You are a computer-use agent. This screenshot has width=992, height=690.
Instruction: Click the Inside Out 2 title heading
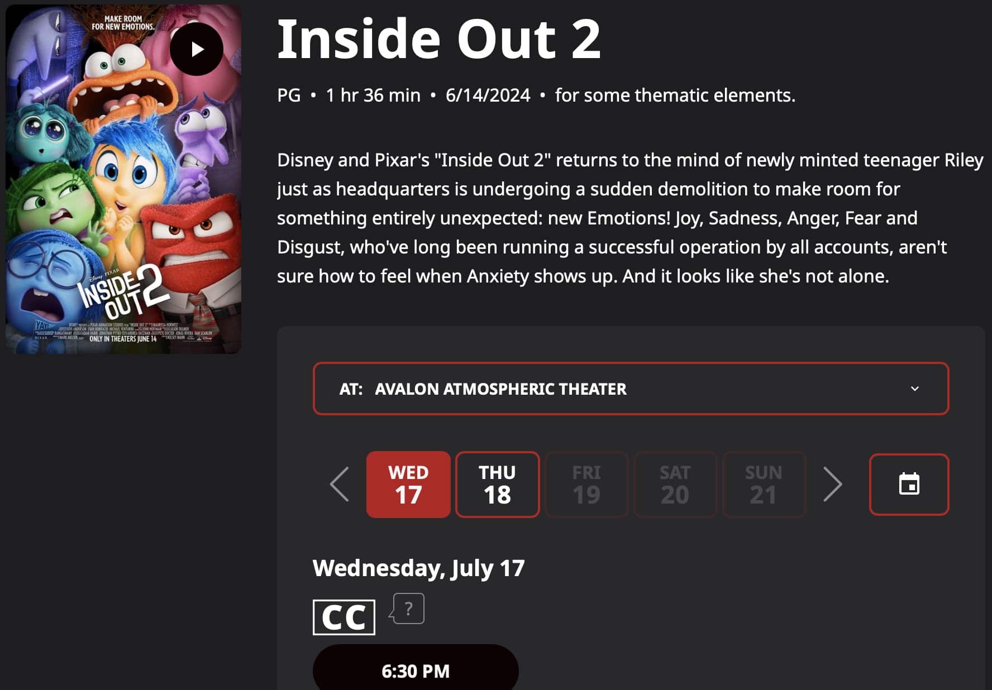coord(438,39)
